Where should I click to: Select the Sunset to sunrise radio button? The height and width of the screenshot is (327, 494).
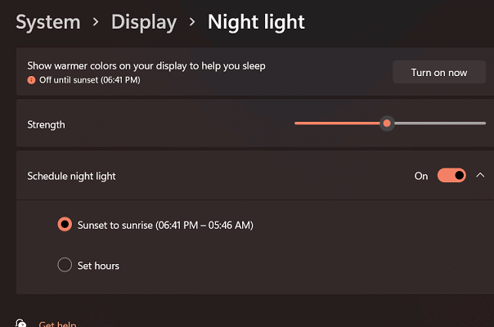[65, 224]
